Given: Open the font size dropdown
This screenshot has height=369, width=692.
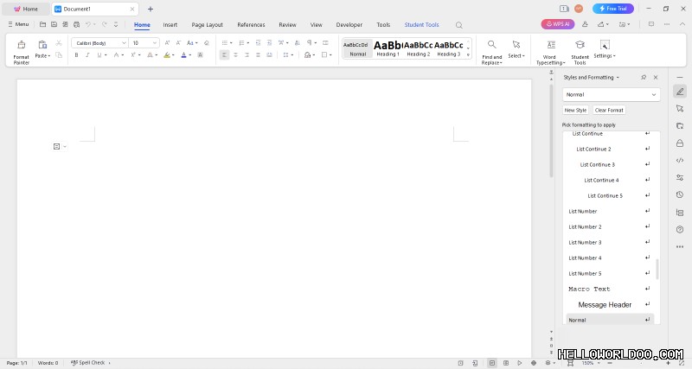Looking at the screenshot, I should point(155,42).
